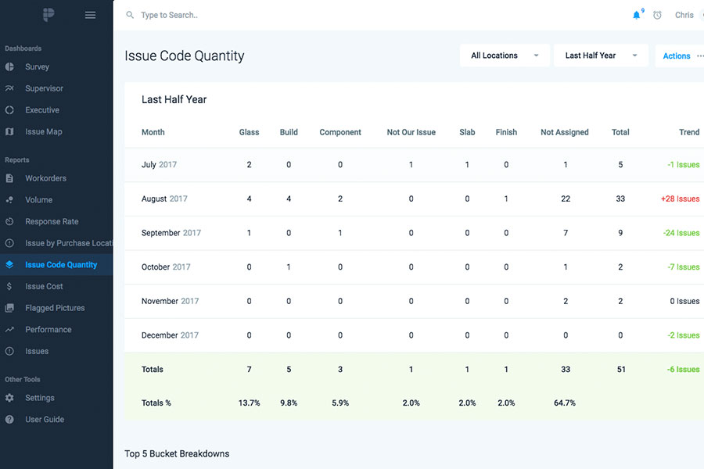Click the alarm clock icon in top bar
Viewport: 704px width, 469px height.
[x=658, y=15]
